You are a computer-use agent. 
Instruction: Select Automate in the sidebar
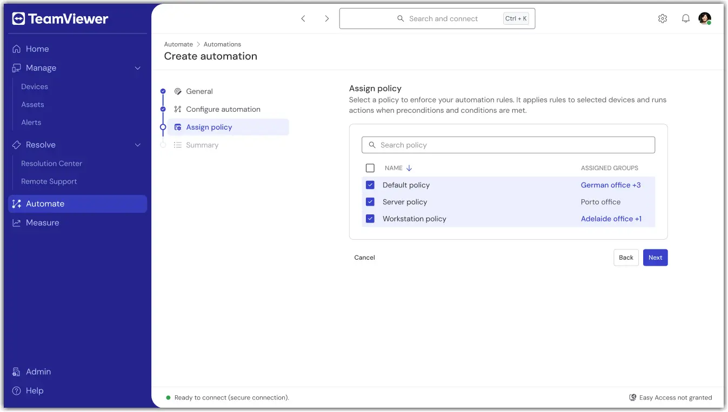click(77, 204)
